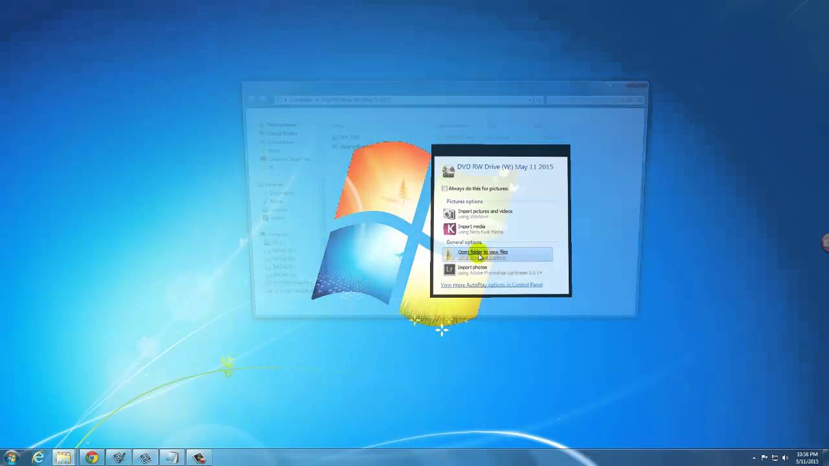829x466 pixels.
Task: Open the Action Center flag icon
Action: coord(764,458)
